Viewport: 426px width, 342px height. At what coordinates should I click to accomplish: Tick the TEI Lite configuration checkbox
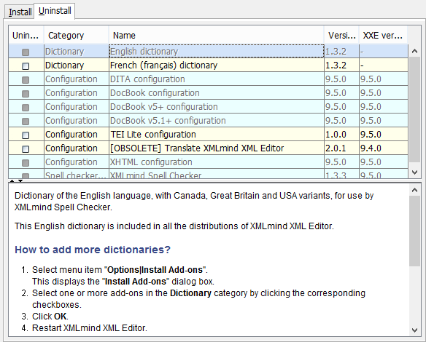tap(26, 135)
